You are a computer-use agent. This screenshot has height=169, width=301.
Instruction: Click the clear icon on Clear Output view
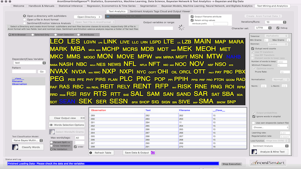point(82,118)
